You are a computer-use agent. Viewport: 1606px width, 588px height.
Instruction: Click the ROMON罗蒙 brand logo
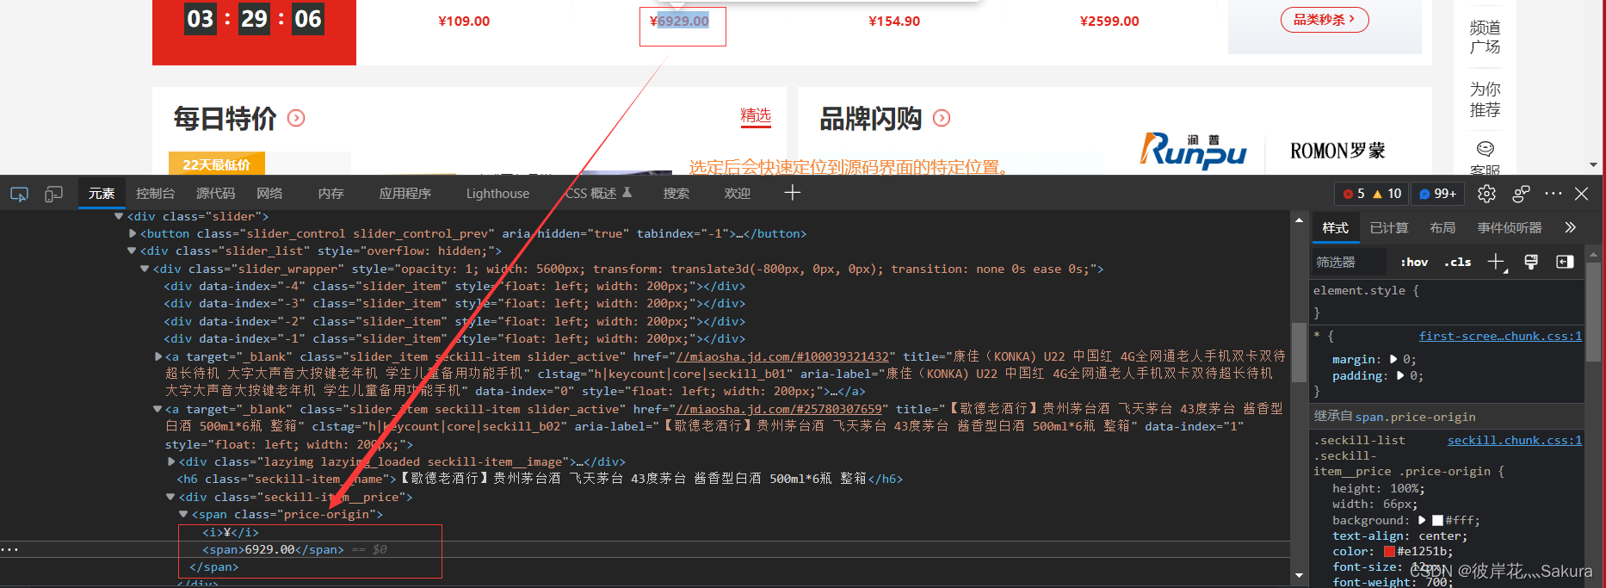tap(1337, 151)
